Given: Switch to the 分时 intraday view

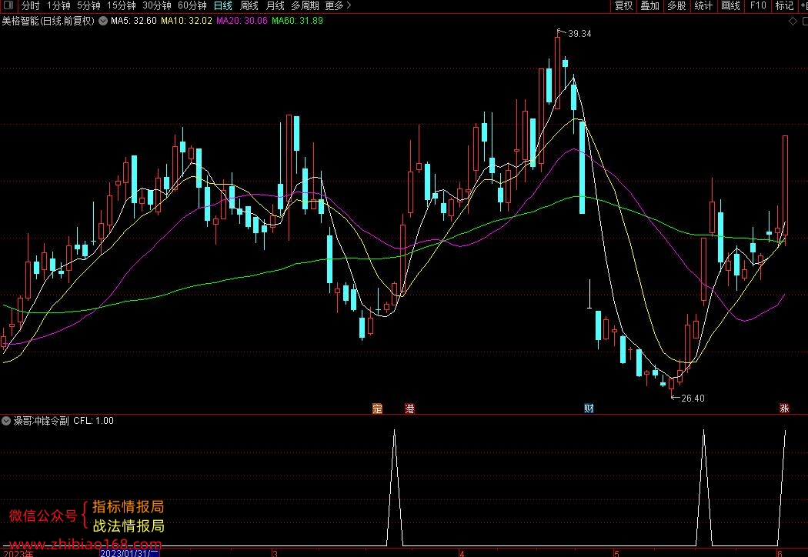Looking at the screenshot, I should click(31, 5).
